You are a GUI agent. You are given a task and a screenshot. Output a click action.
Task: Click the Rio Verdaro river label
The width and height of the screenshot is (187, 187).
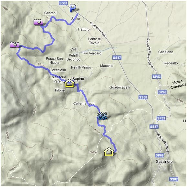click(92, 53)
